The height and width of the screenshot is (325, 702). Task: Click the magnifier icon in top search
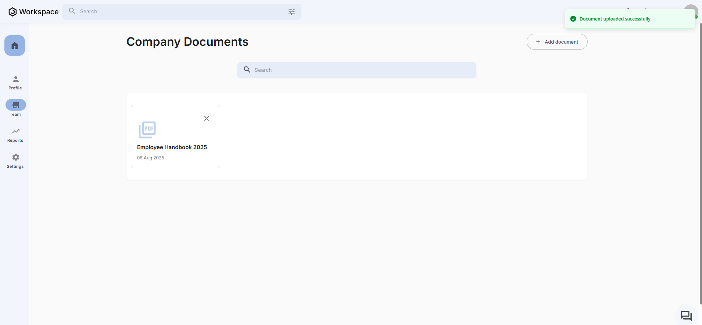coord(72,11)
